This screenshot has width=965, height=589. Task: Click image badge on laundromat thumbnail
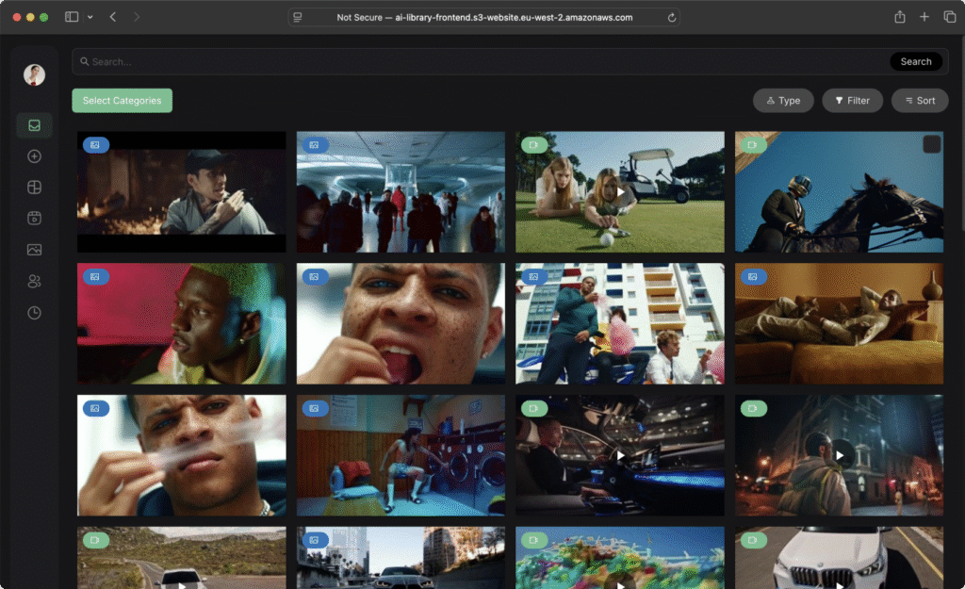[x=315, y=408]
